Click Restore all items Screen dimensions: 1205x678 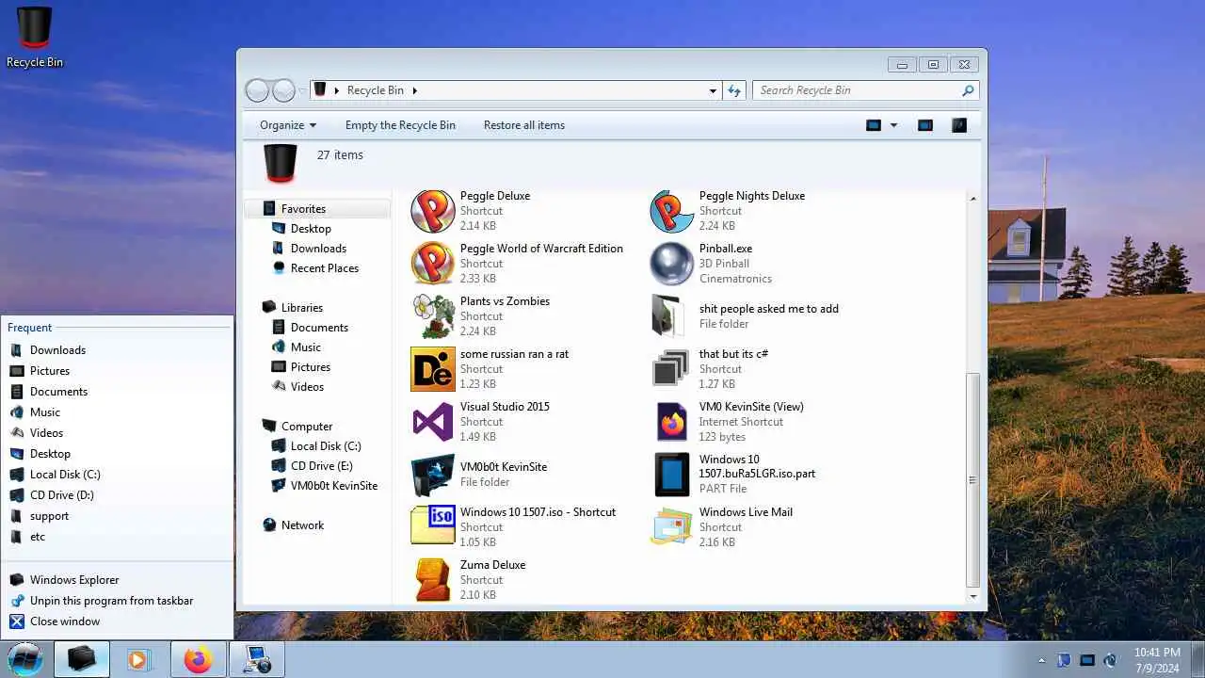click(x=524, y=125)
